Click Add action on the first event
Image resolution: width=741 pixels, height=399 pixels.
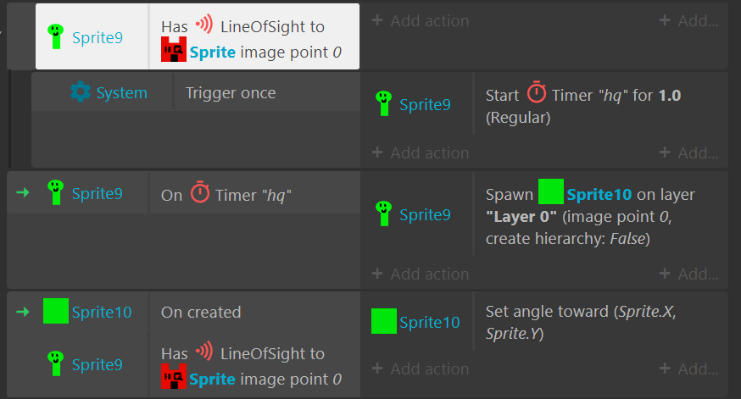tap(421, 21)
